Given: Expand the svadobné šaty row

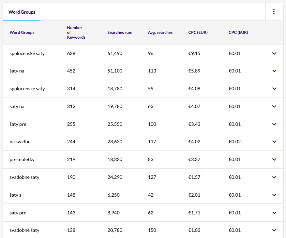Looking at the screenshot, I should pyautogui.click(x=274, y=230).
